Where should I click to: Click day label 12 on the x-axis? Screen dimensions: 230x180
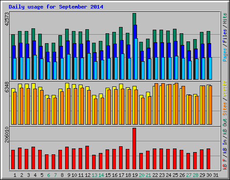[88, 175]
